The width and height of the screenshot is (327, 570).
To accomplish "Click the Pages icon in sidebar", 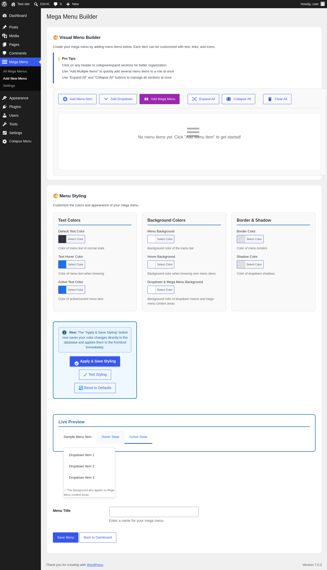I will [5, 45].
